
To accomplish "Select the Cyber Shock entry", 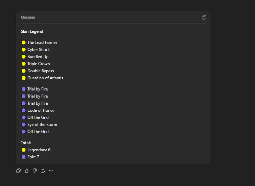I will pyautogui.click(x=39, y=50).
